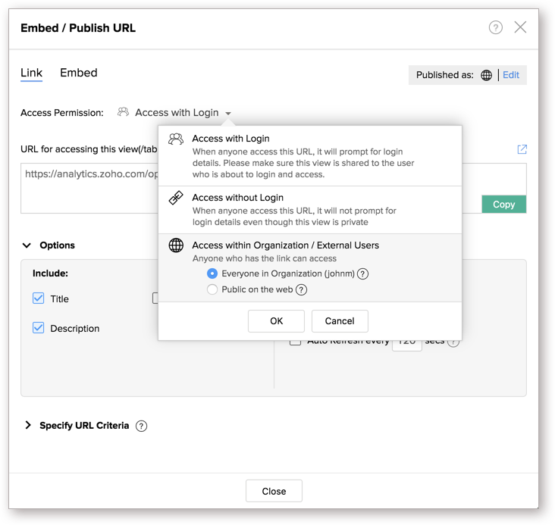
Task: Uncheck the Description checkbox
Action: click(x=39, y=328)
